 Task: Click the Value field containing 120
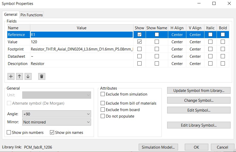point(82,42)
